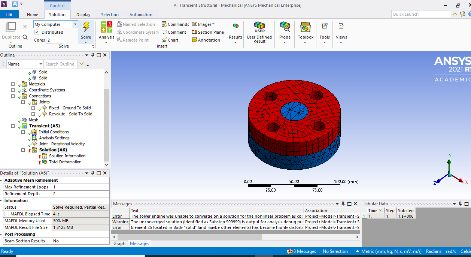Image resolution: width=471 pixels, height=257 pixels.
Task: Click the 3 Messages status button
Action: tap(301, 251)
